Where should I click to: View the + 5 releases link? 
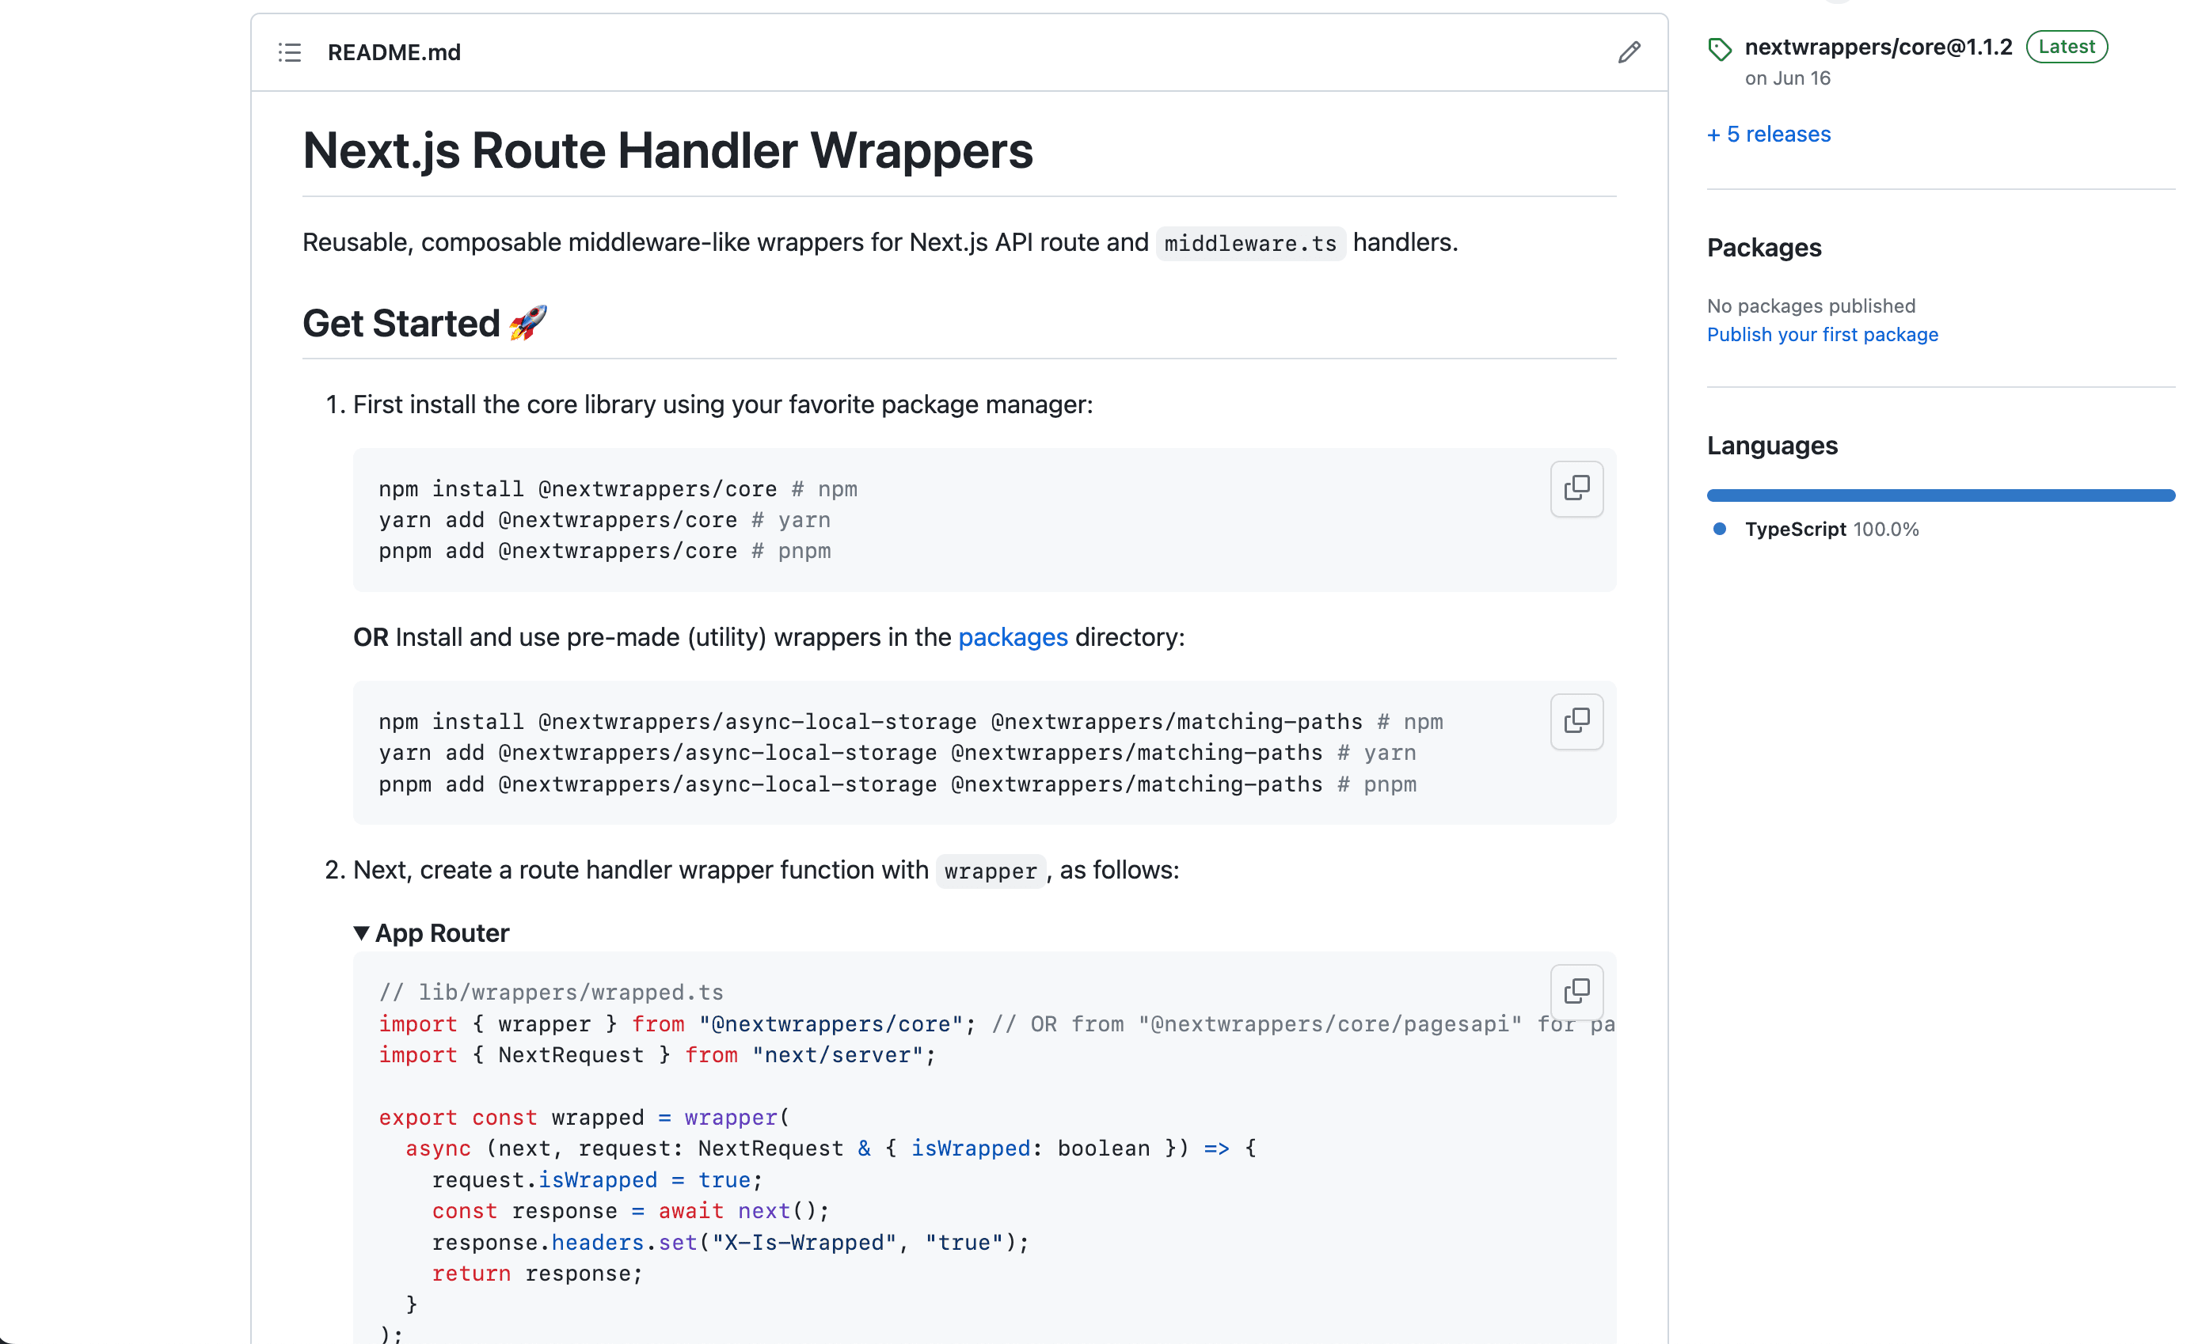pos(1769,134)
